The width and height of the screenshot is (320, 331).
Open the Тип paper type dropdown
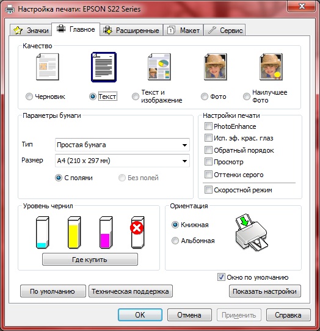122,145
